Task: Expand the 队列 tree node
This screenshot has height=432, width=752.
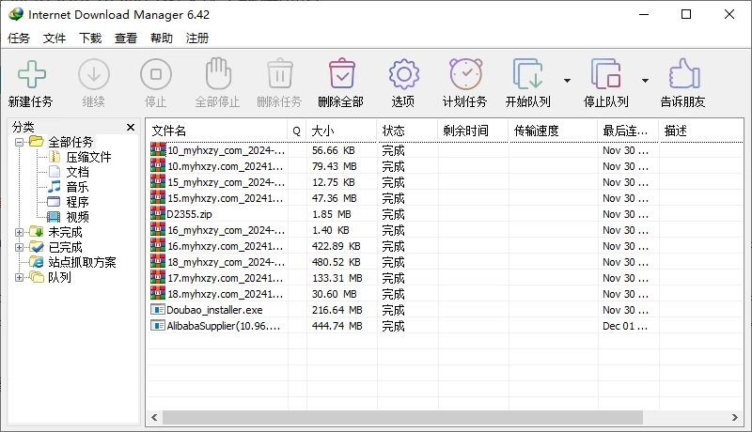Action: pos(20,277)
